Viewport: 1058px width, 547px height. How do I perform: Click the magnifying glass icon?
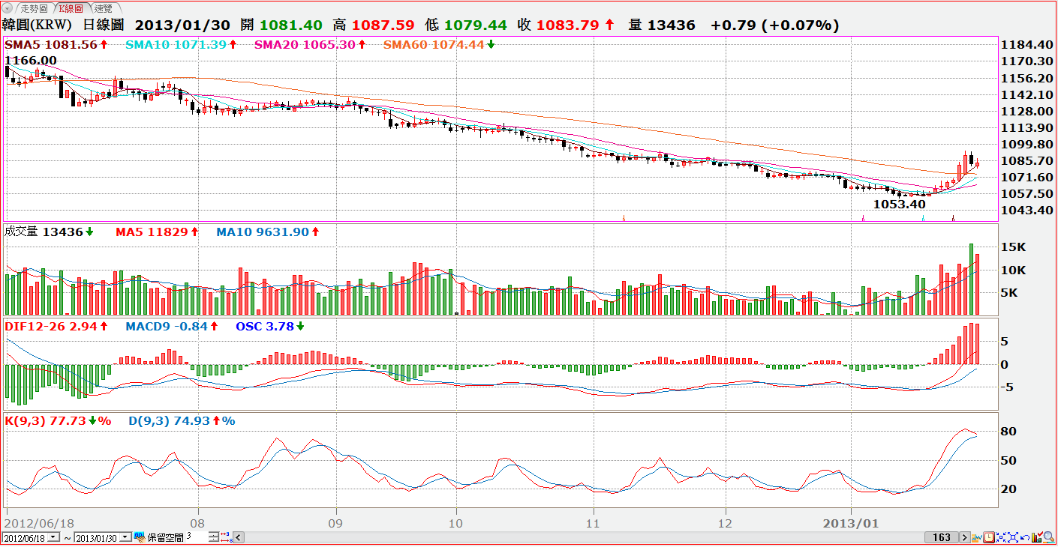tap(1049, 537)
